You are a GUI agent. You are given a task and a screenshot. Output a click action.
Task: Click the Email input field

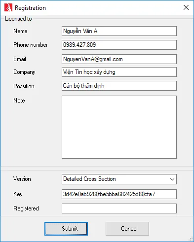coord(119,59)
